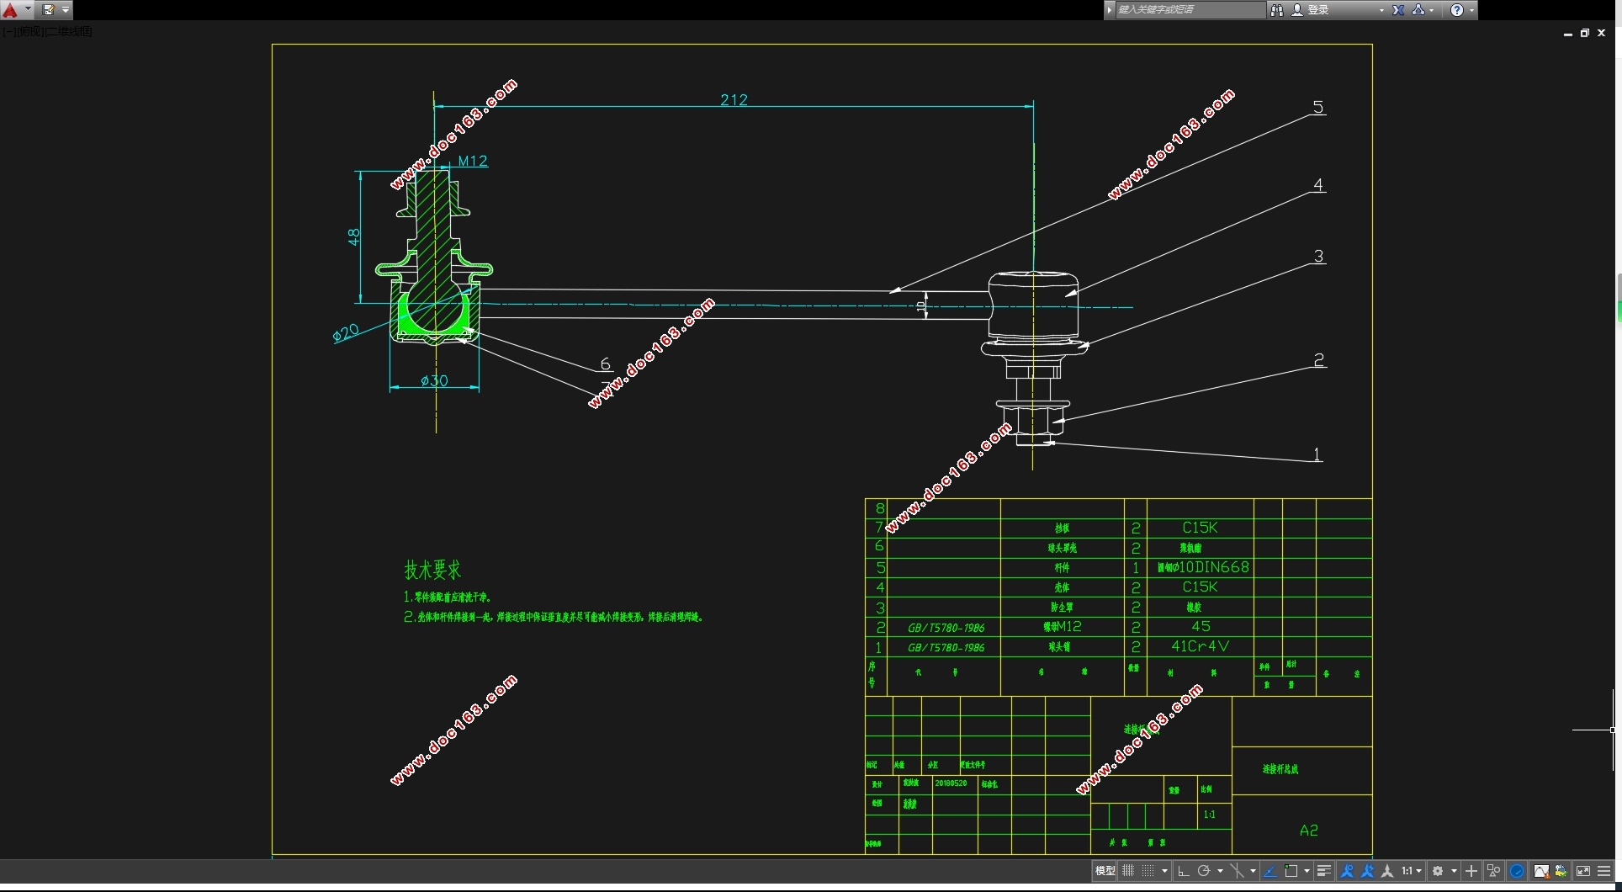The height and width of the screenshot is (892, 1622).
Task: Expand the search box arrow at left
Action: (1110, 10)
